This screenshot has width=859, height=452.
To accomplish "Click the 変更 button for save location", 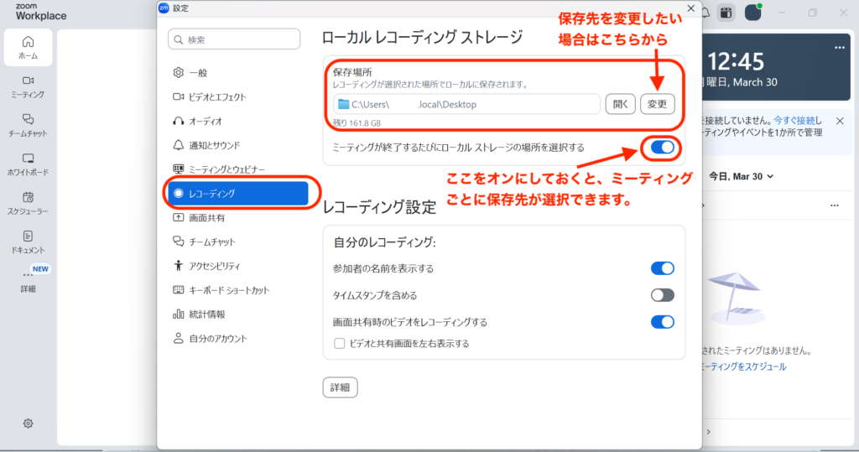I will click(658, 104).
